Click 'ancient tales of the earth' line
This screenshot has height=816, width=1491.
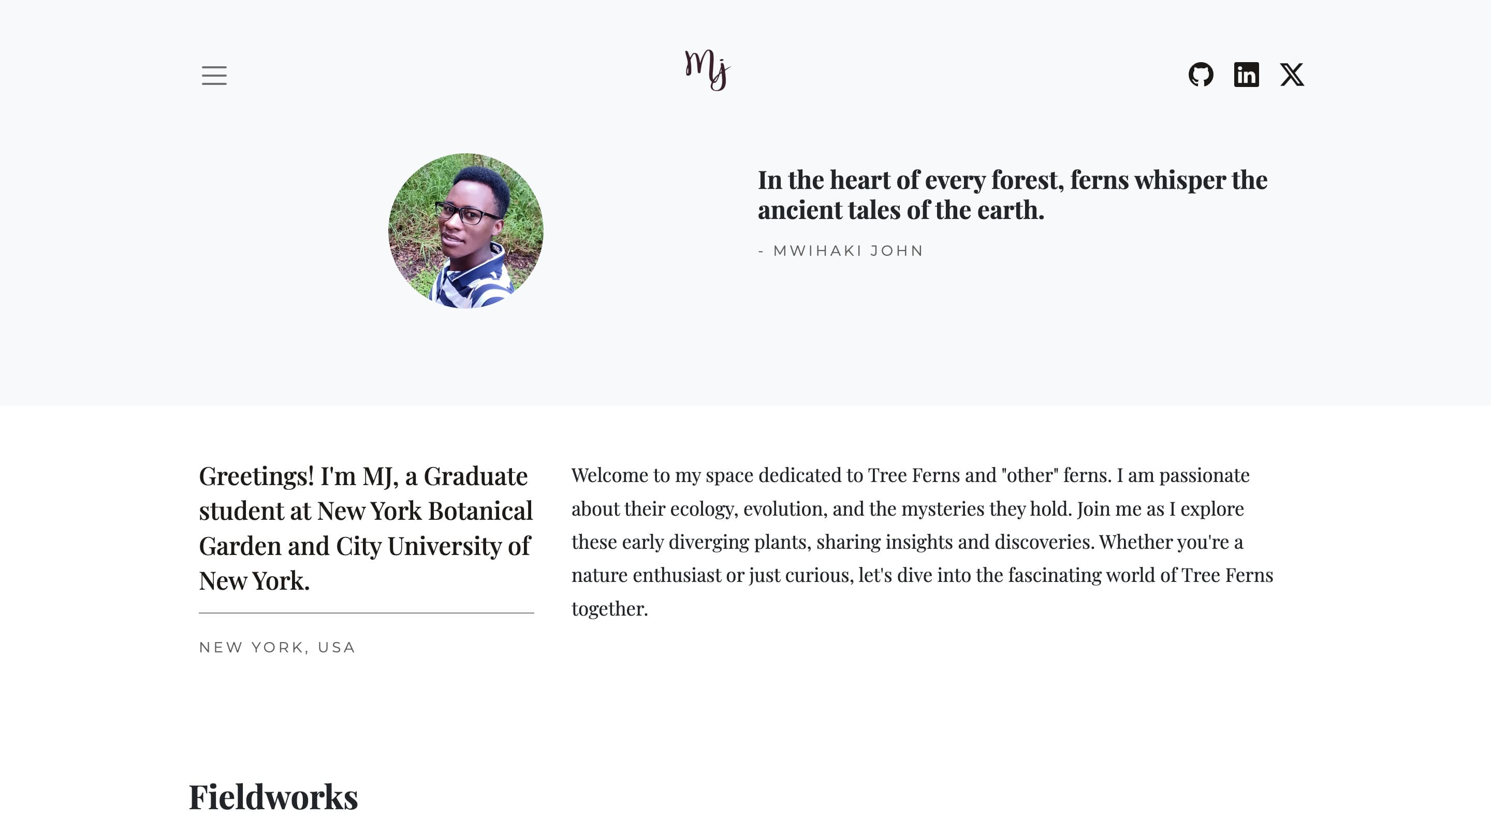tap(901, 210)
